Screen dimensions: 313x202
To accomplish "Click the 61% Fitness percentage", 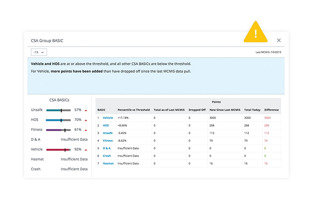I will click(x=78, y=130).
